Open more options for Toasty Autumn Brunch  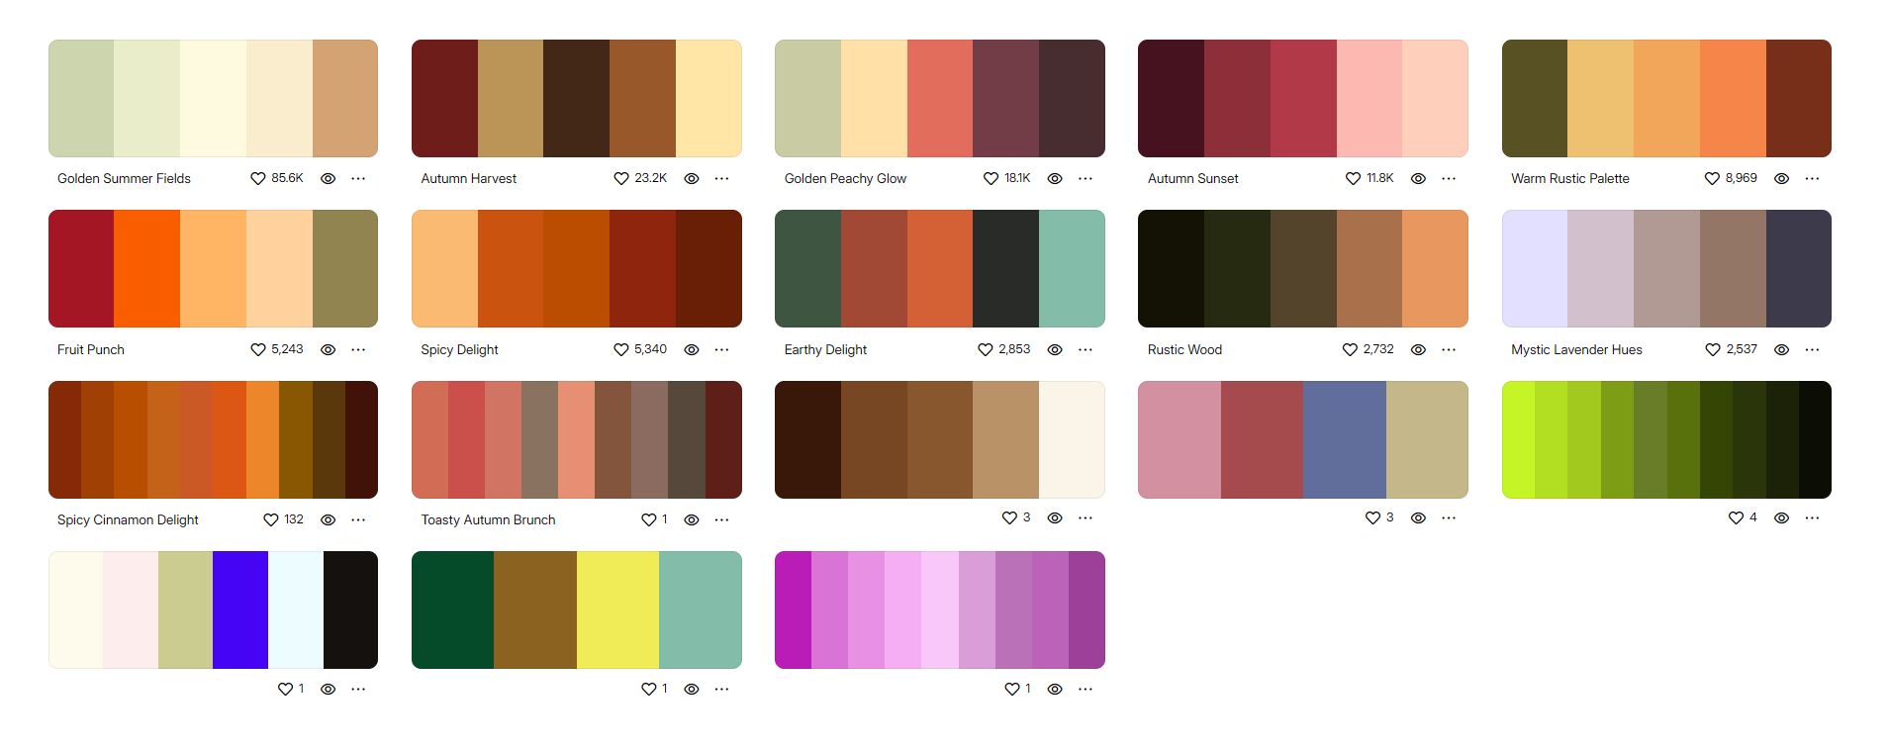[721, 520]
